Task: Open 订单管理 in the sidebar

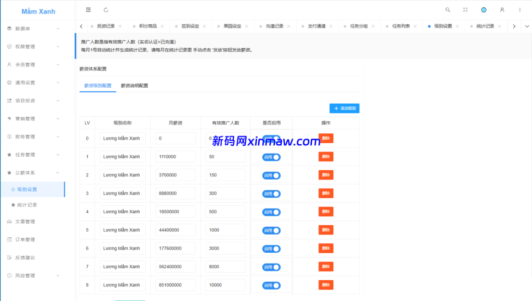Action: click(33, 239)
